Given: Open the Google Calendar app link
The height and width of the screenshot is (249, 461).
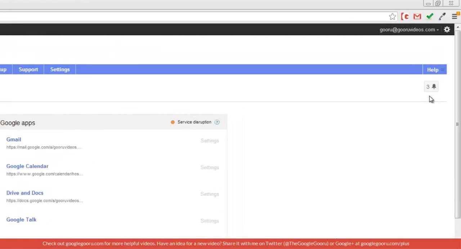Looking at the screenshot, I should pos(27,166).
